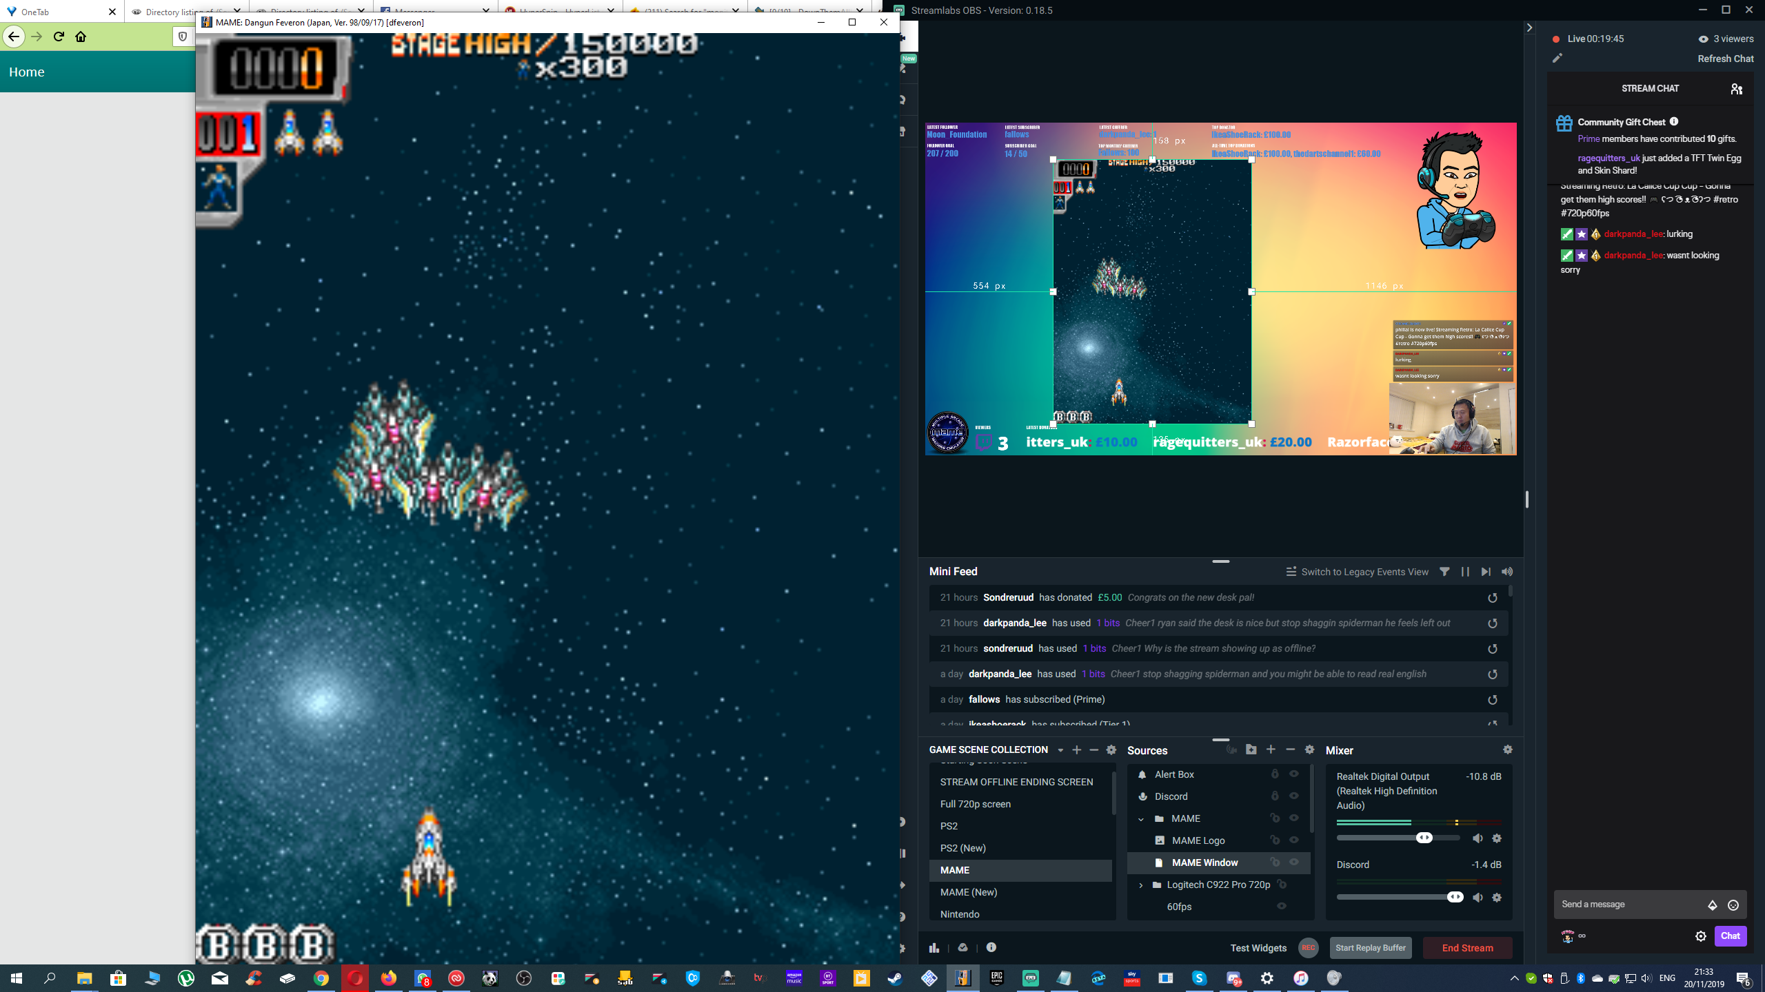Open performance metrics bar chart icon
The width and height of the screenshot is (1765, 992).
tap(934, 948)
